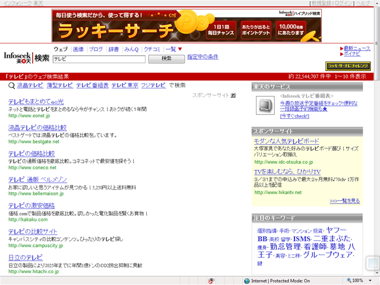Click the 検索 search button

(x=166, y=59)
